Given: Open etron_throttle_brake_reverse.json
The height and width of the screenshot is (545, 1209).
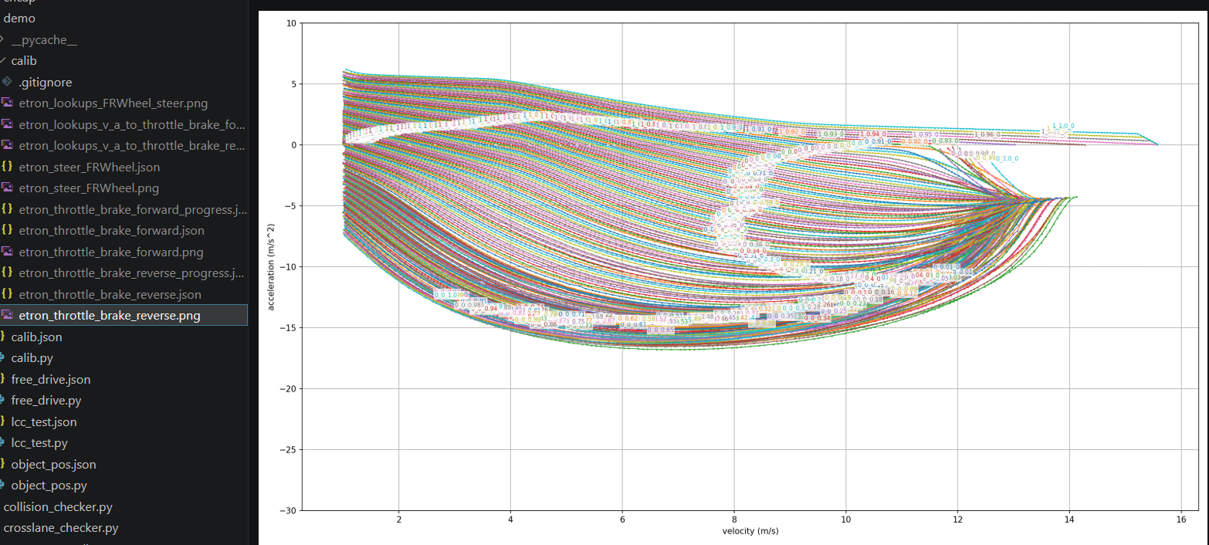Looking at the screenshot, I should 110,294.
